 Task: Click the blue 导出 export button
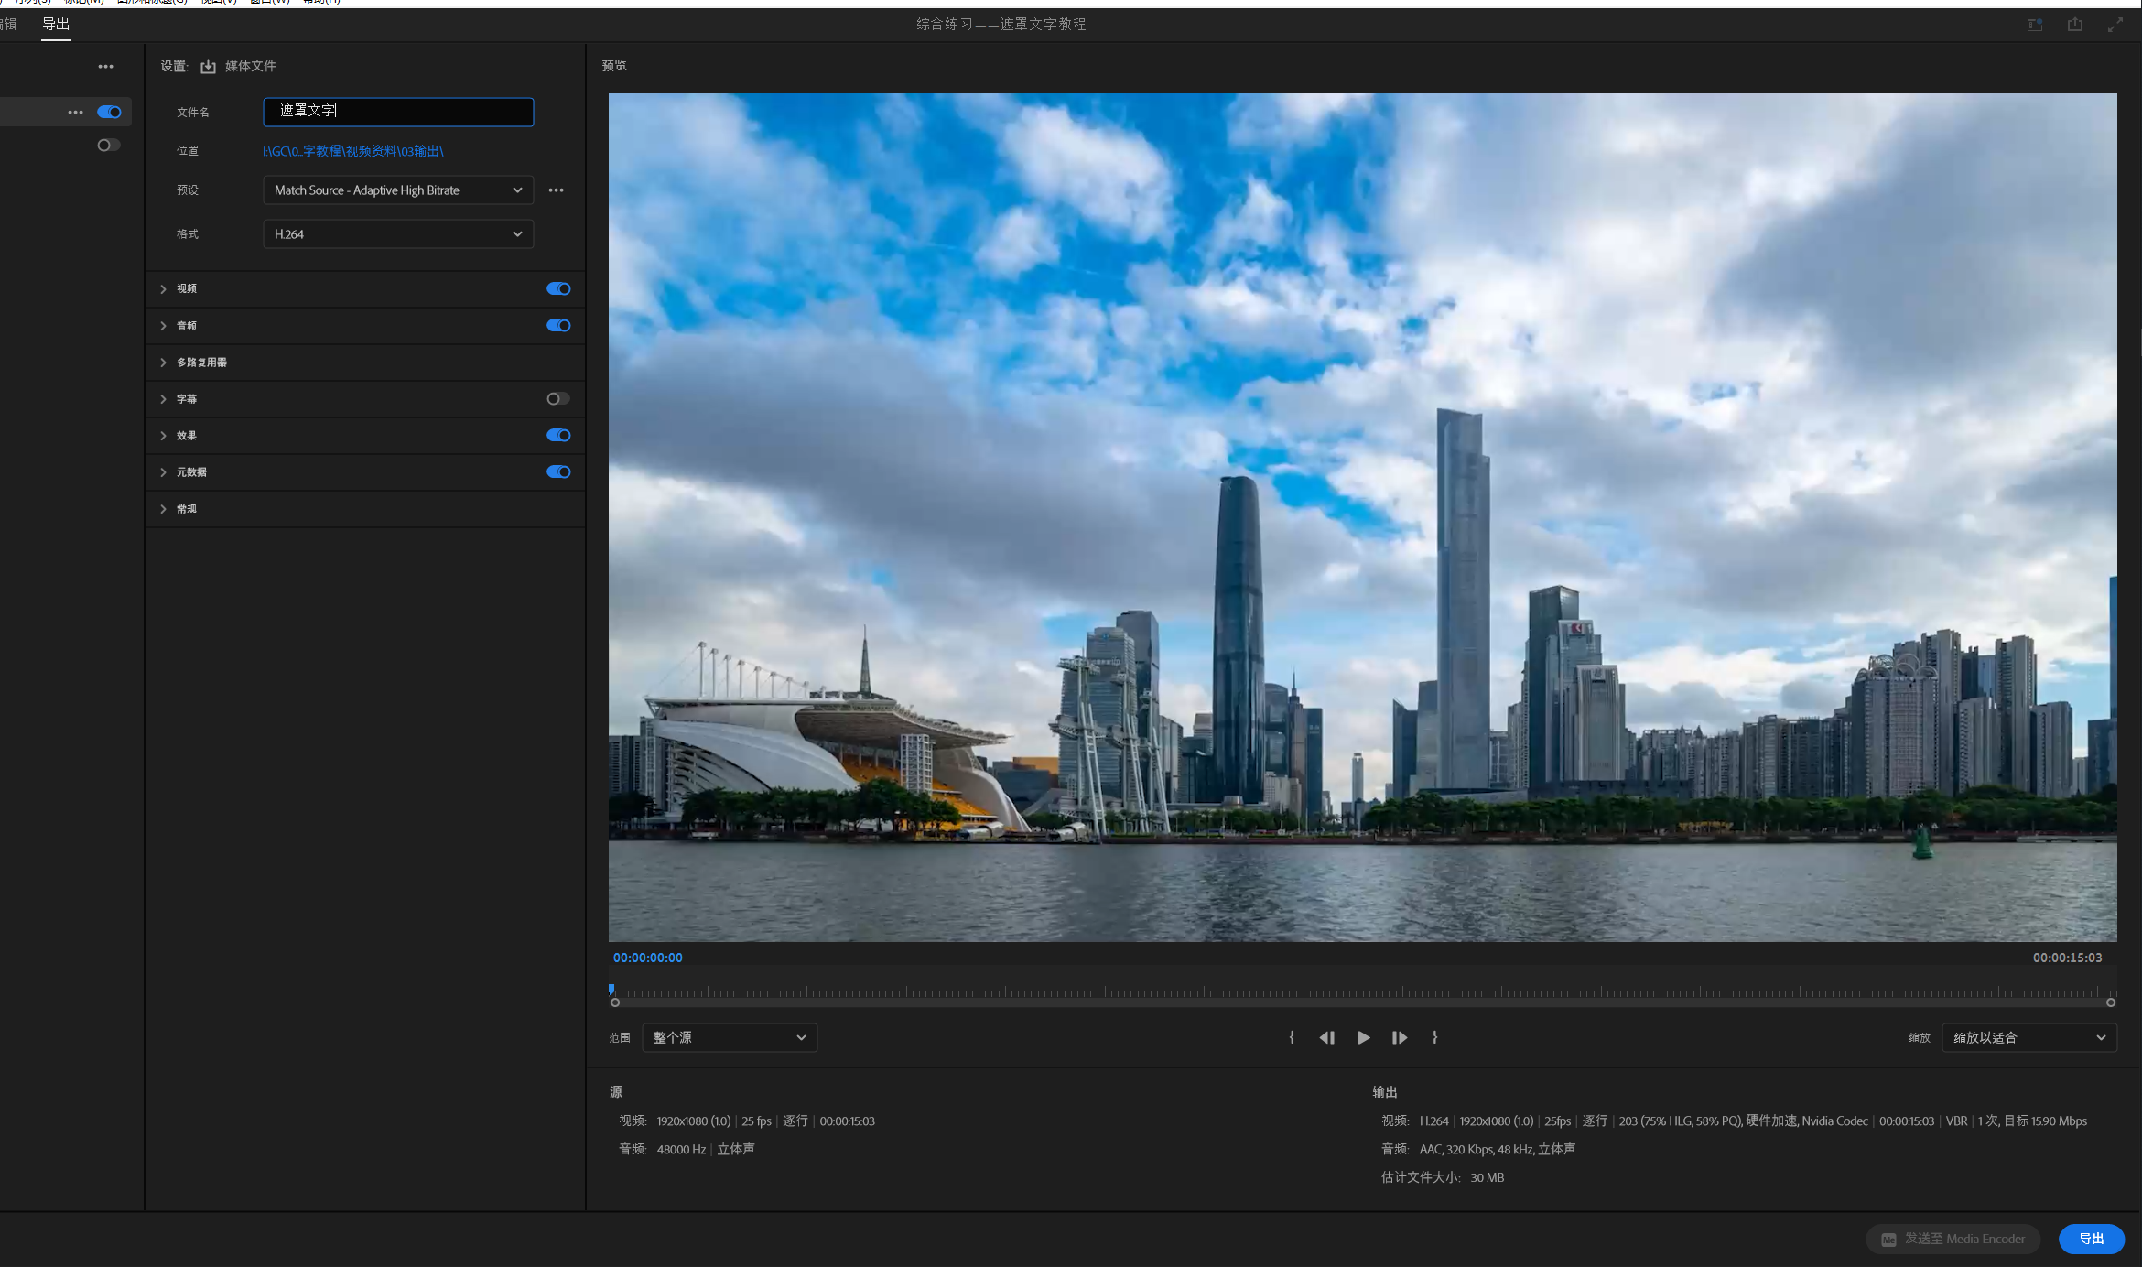[x=2091, y=1239]
